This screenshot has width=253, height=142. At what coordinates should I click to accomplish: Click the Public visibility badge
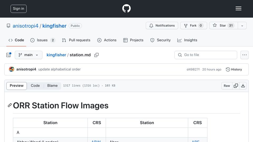coord(75,26)
